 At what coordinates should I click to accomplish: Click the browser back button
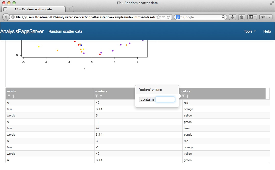click(6, 17)
